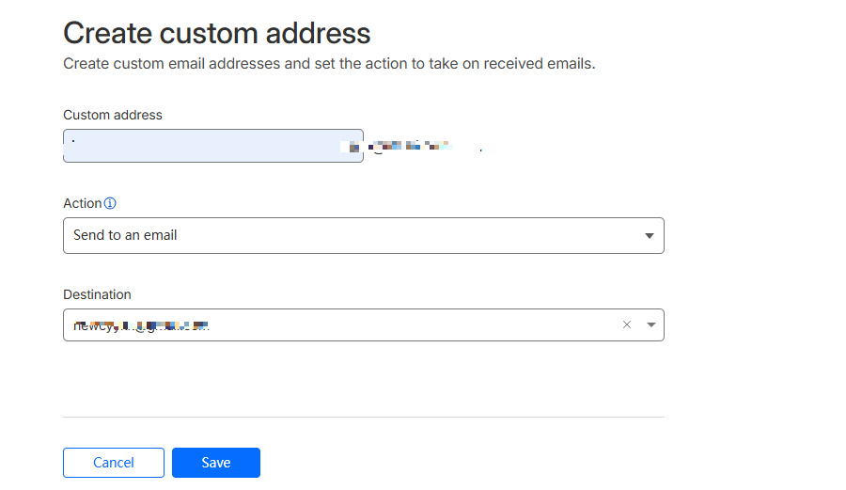Viewport: 846px width, 490px height.
Task: Click empty space in the Destination box
Action: pos(423,324)
